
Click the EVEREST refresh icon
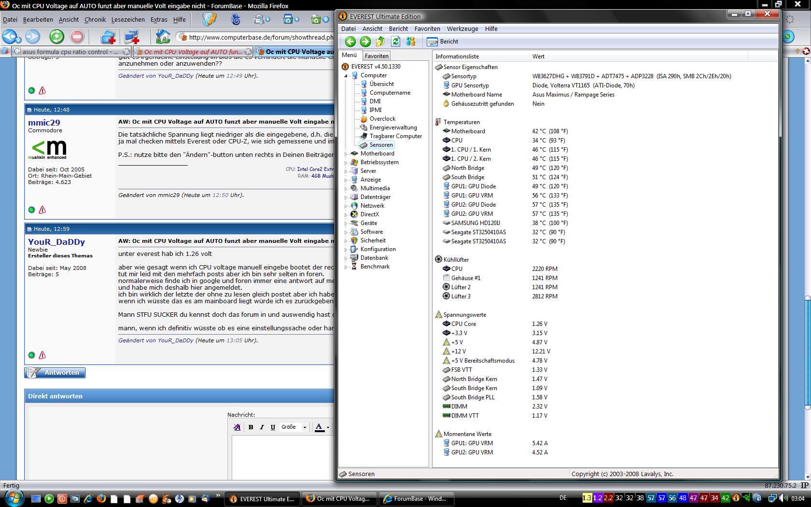coord(396,42)
